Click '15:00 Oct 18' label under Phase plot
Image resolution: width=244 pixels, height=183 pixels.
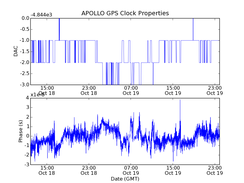47,170
